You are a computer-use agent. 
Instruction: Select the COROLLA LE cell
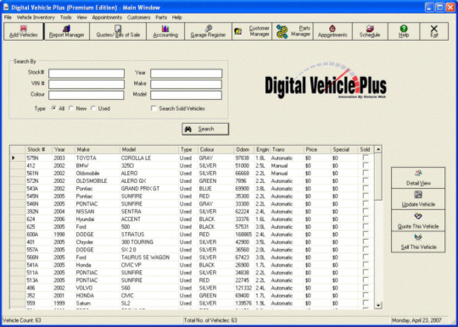click(x=149, y=158)
